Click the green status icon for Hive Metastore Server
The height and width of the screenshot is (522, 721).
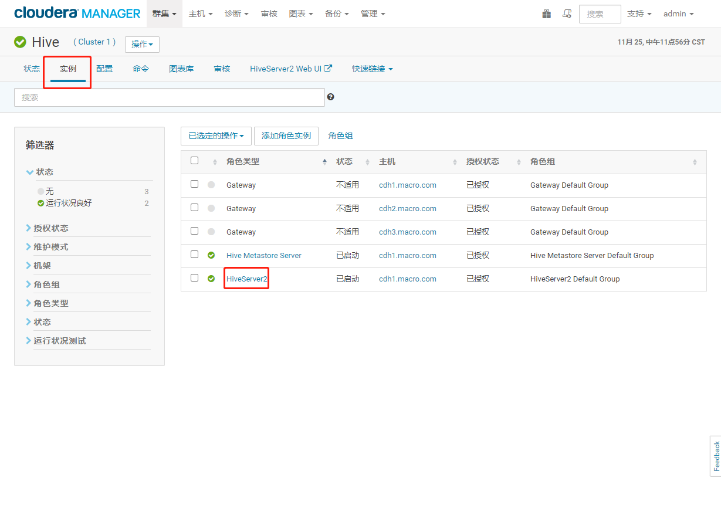[211, 255]
